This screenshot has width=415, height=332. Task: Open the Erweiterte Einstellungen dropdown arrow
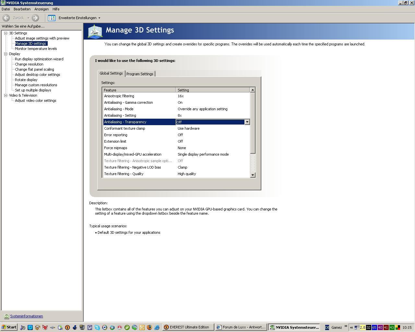coord(99,18)
